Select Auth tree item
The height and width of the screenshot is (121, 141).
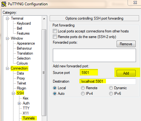click(26, 103)
